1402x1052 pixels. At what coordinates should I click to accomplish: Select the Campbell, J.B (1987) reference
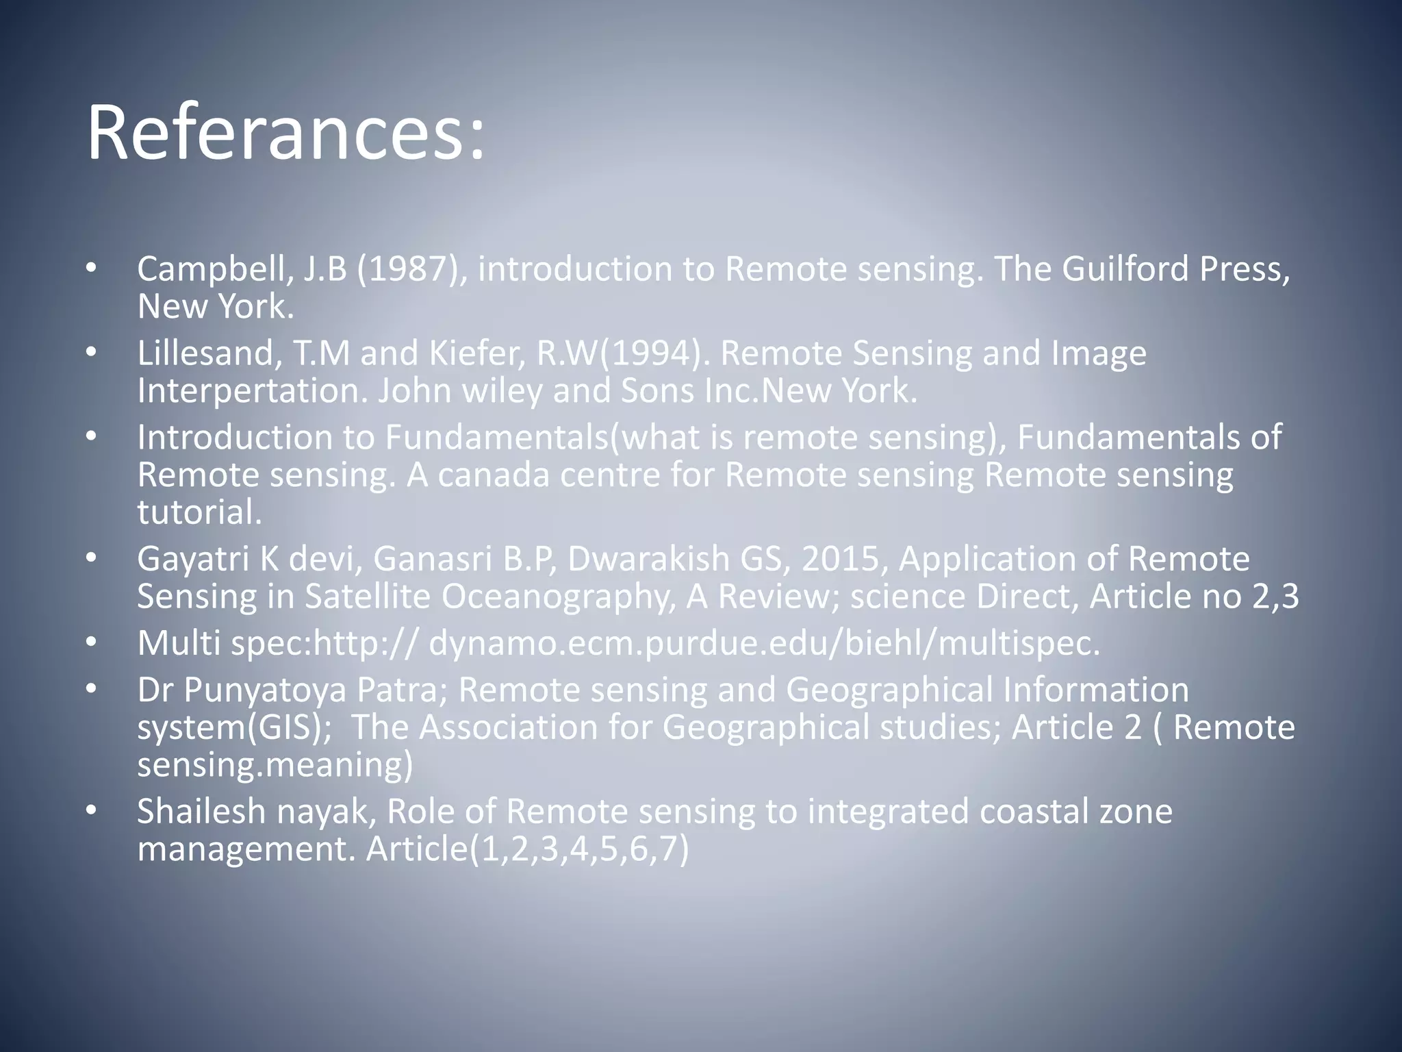point(713,287)
